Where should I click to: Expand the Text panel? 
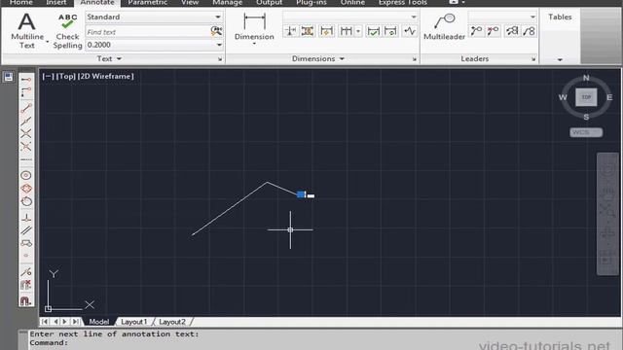point(109,58)
